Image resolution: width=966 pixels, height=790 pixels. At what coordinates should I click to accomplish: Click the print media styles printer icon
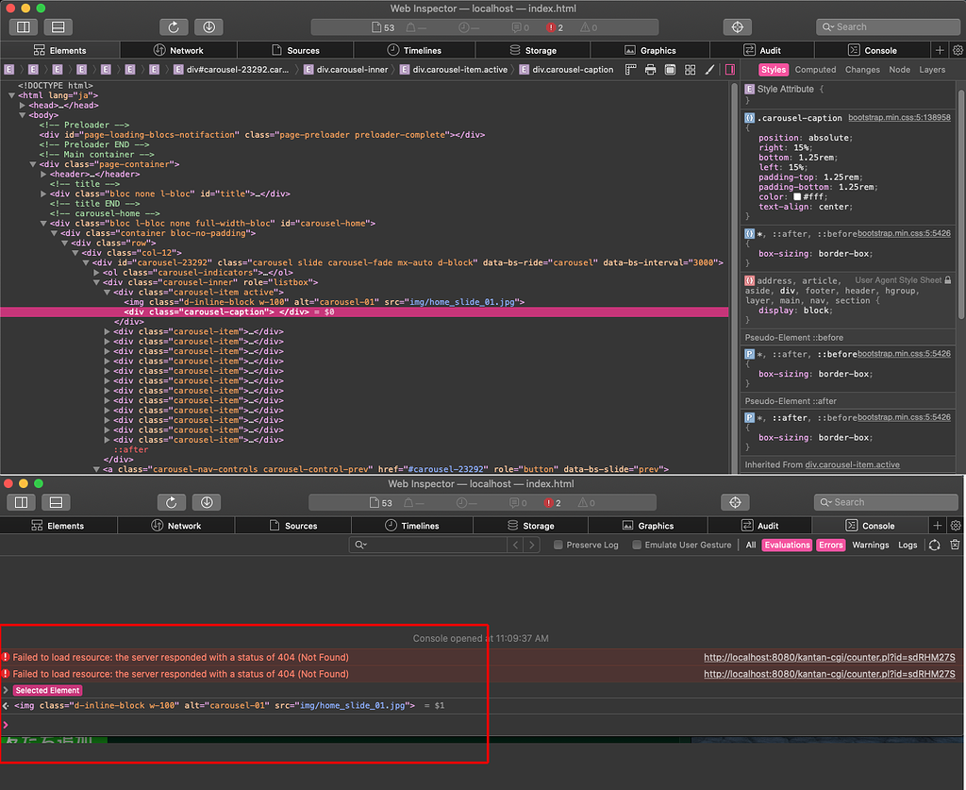[651, 70]
